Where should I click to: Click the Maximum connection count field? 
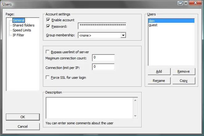tap(103, 58)
